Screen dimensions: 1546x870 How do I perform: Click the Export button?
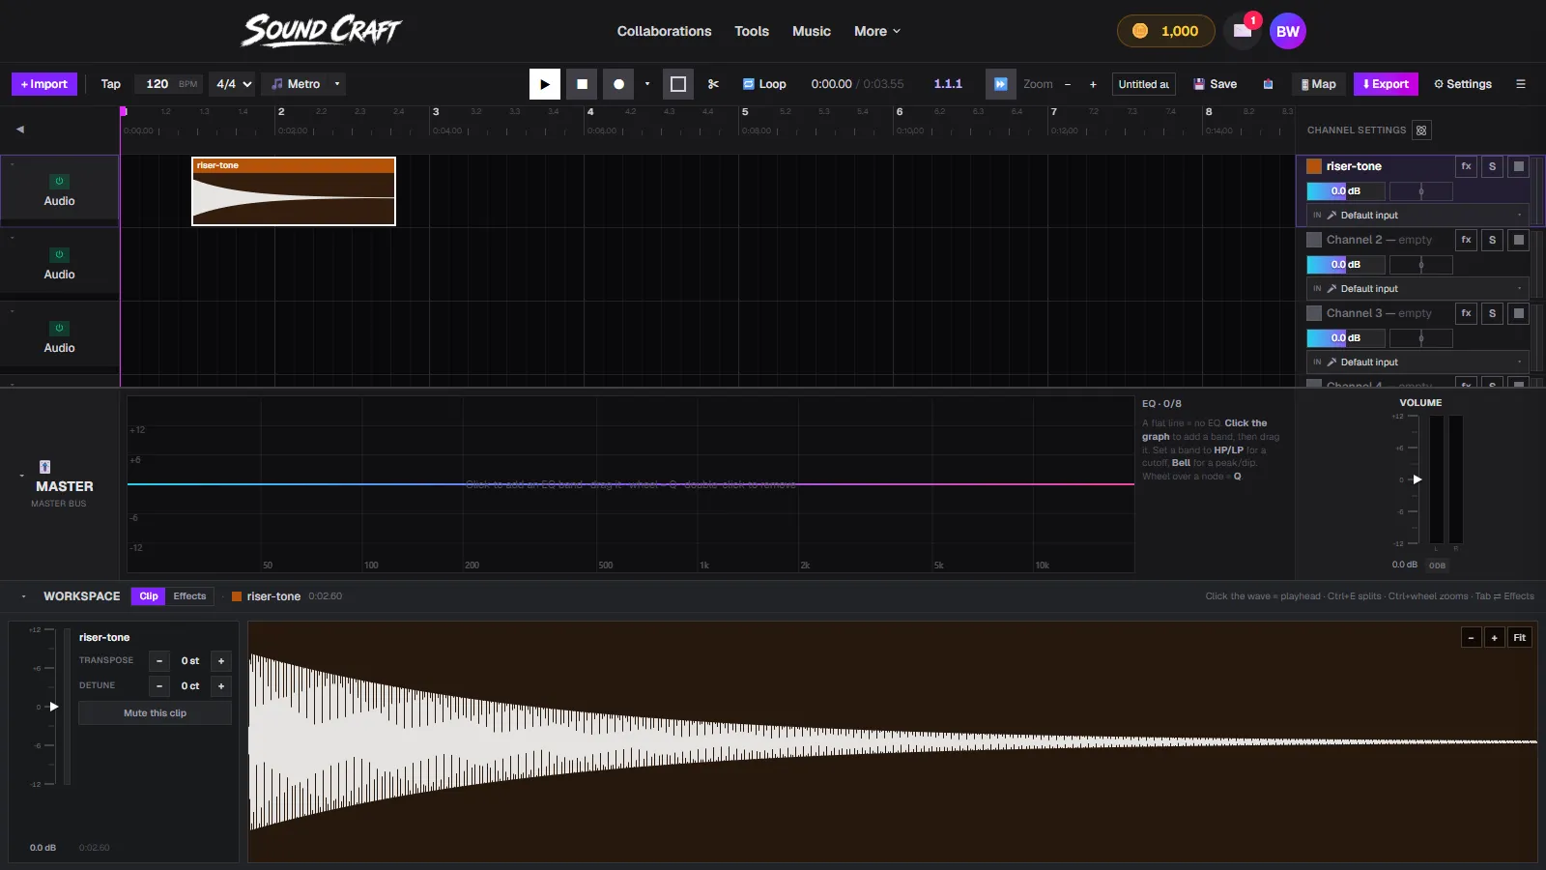point(1386,84)
